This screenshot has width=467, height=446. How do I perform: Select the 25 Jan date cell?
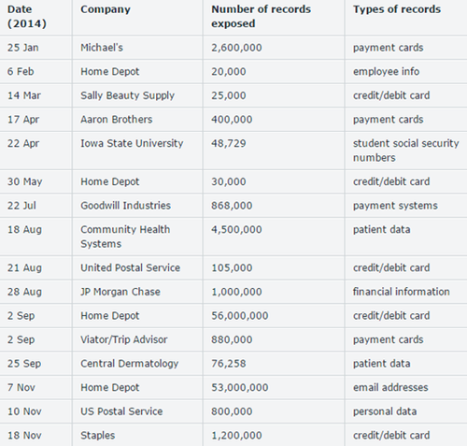23,48
